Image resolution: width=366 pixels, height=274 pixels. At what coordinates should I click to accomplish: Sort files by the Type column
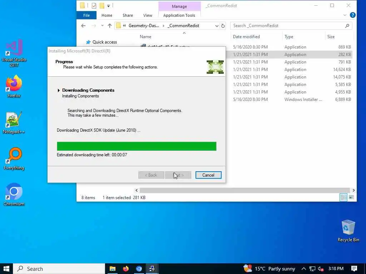click(289, 37)
